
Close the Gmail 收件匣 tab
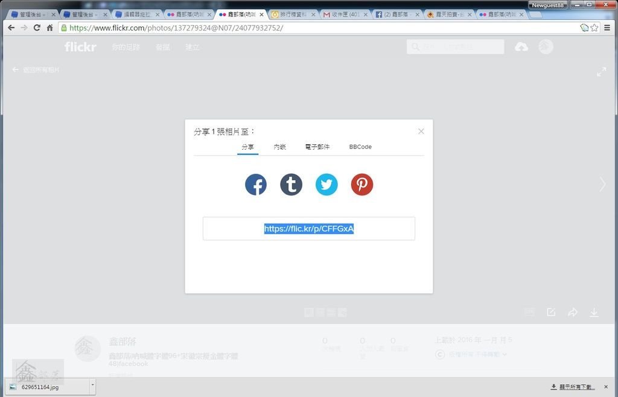(x=365, y=14)
